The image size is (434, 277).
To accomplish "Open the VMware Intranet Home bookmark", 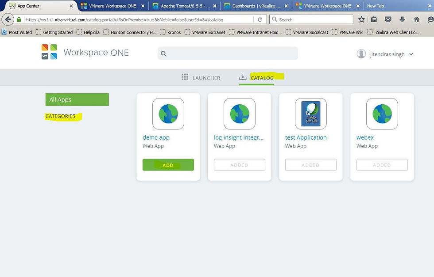I will (256, 32).
